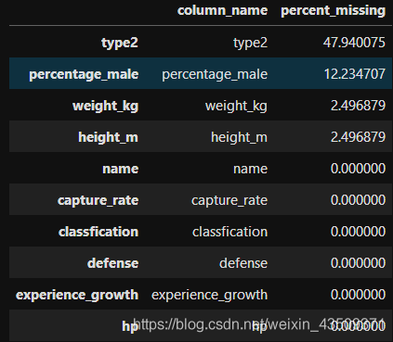Click the bold name row index
Image resolution: width=393 pixels, height=342 pixels.
121,169
